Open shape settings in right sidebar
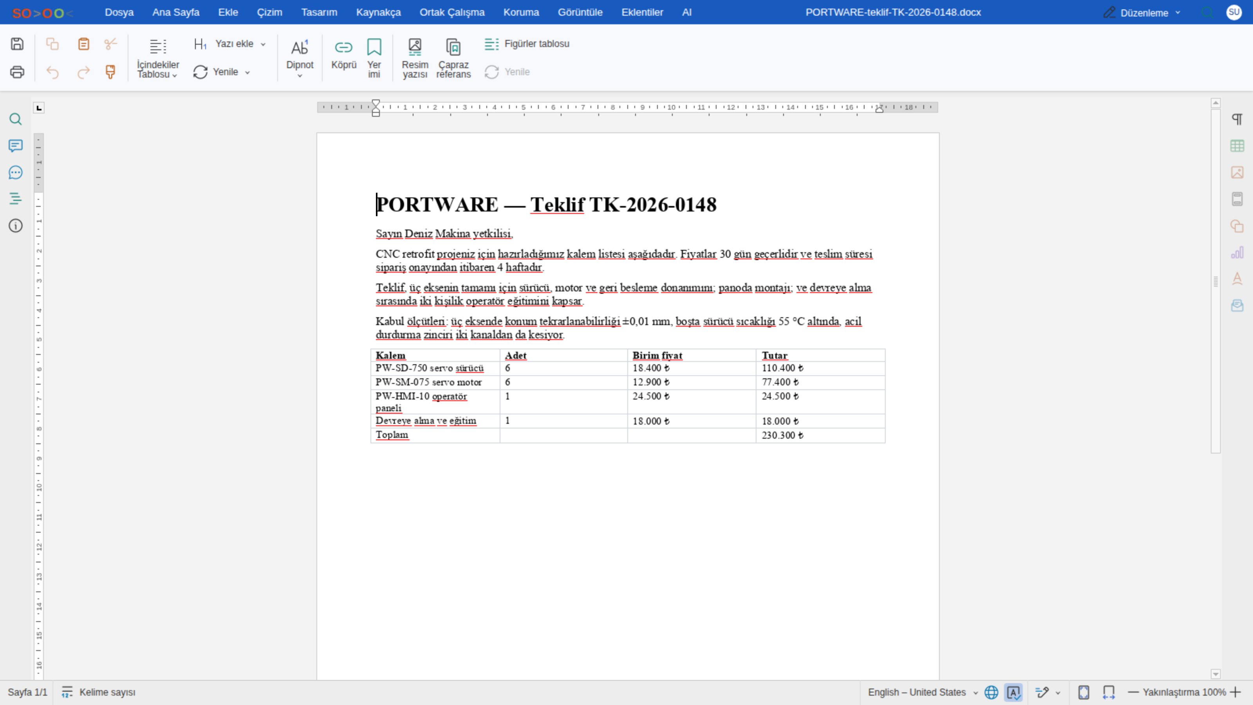 (x=1237, y=226)
